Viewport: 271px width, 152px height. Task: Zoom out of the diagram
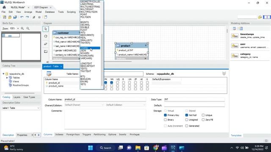pyautogui.click(x=28, y=28)
